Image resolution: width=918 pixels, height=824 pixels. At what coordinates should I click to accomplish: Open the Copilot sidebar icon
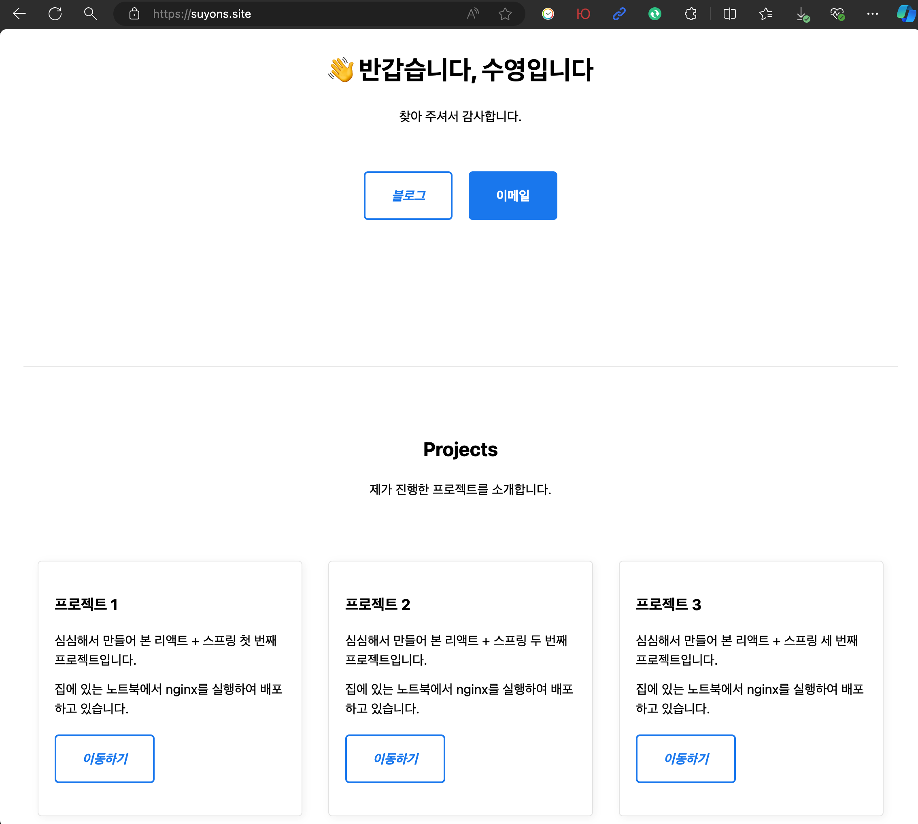(x=906, y=14)
